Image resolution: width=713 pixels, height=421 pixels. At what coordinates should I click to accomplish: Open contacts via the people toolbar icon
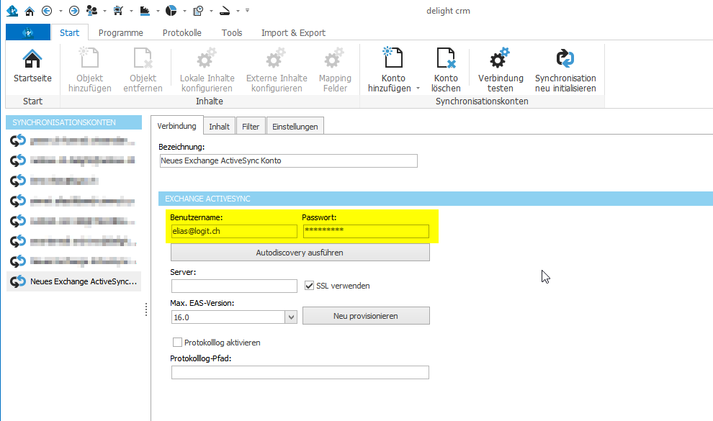click(x=90, y=11)
